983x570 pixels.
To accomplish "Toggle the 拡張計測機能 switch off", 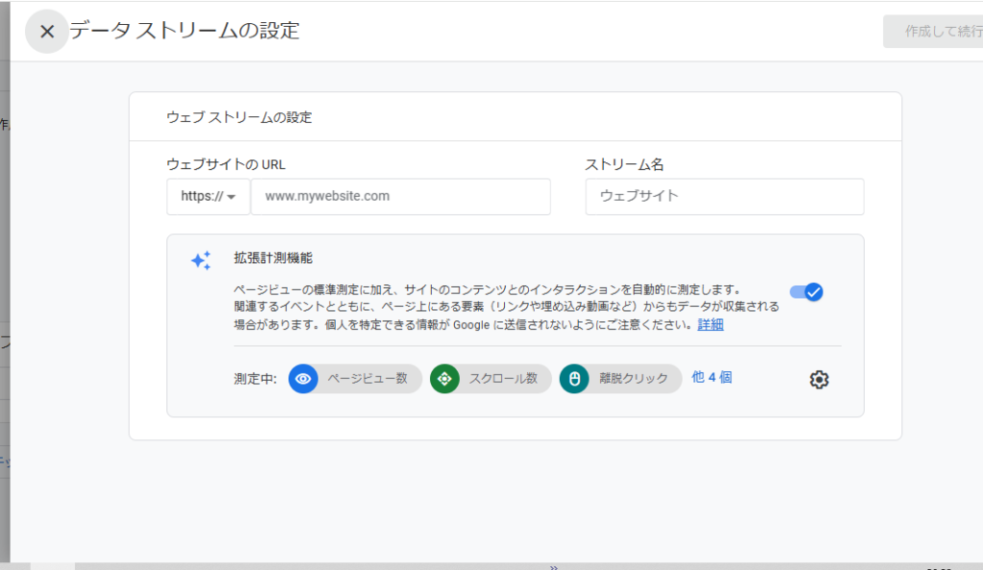I will tap(806, 293).
